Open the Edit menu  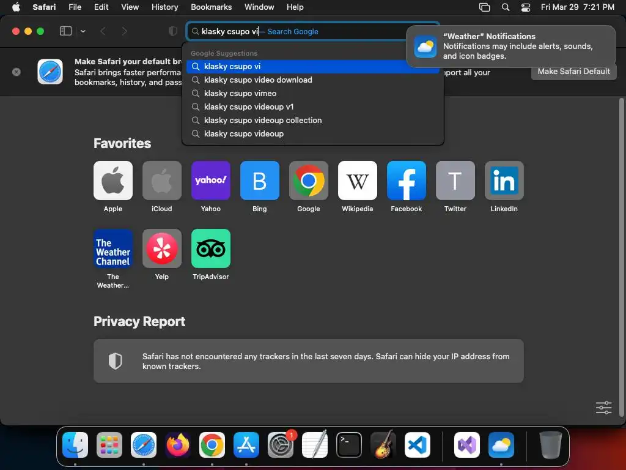pos(101,7)
